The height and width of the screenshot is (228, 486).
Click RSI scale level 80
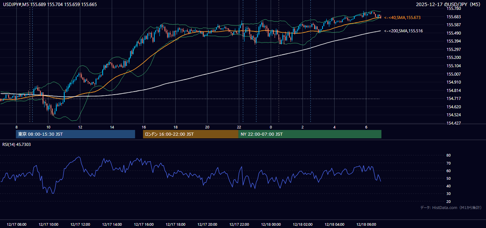tap(448, 155)
